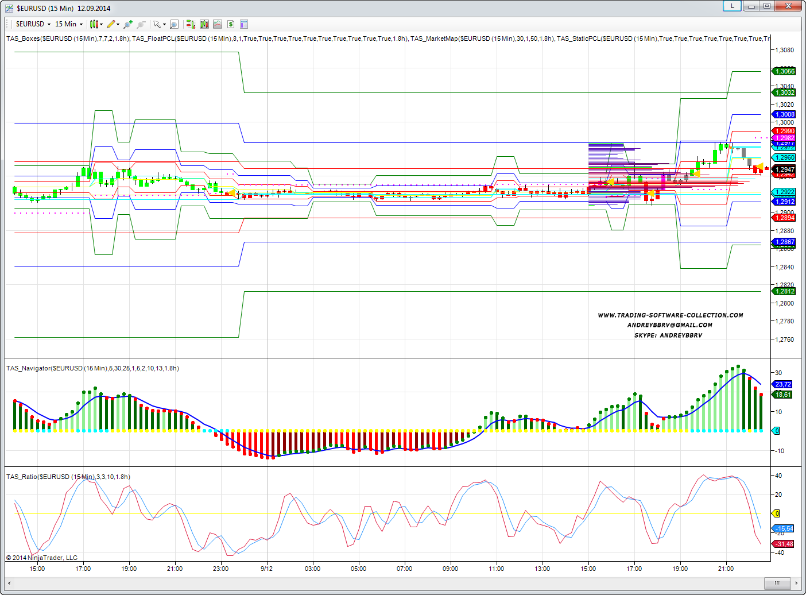Open the chart Properties icon
806x595 pixels.
tap(244, 24)
